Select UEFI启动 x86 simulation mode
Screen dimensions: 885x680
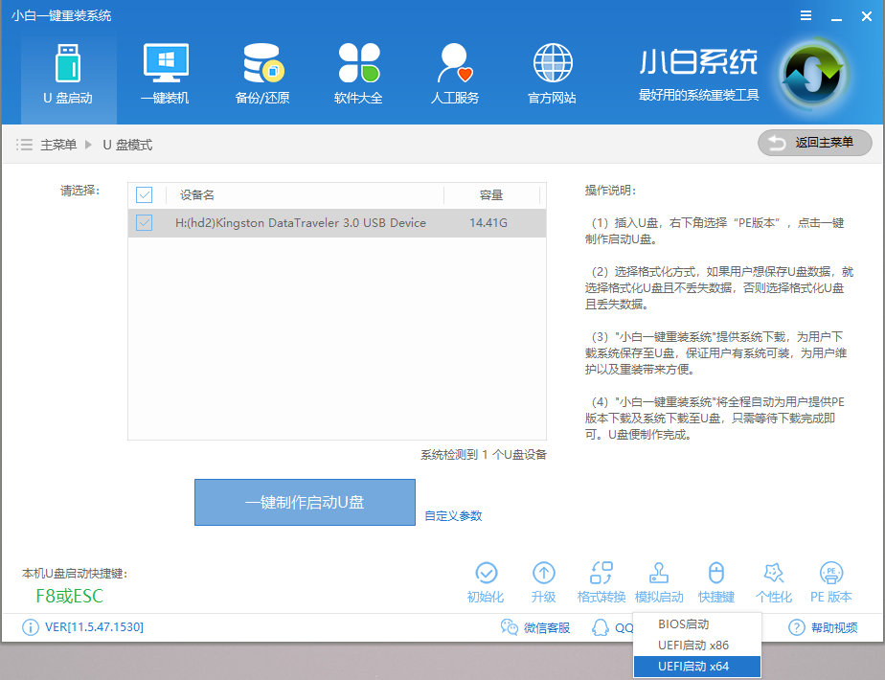[696, 645]
